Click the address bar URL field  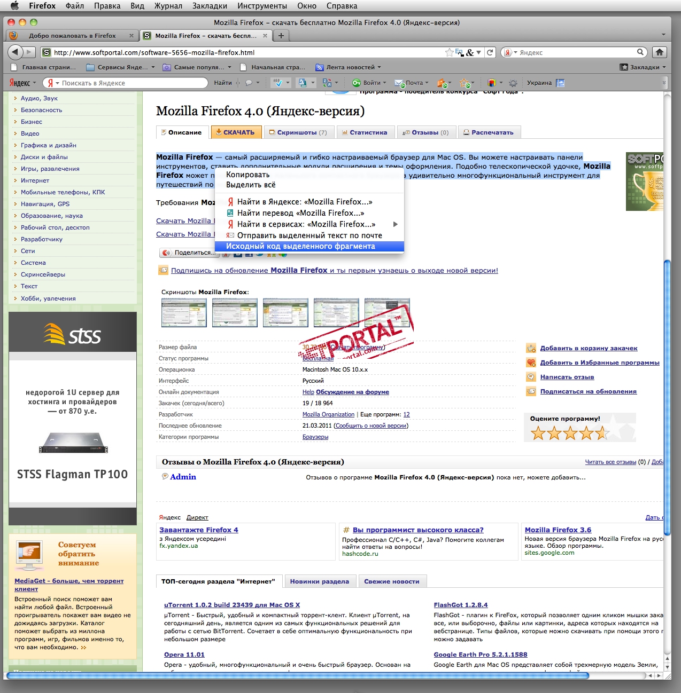coord(249,52)
